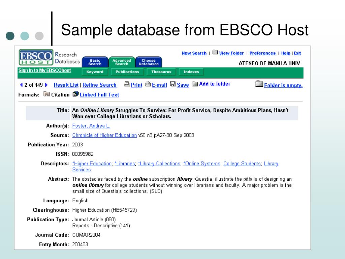Click the Print link

[136, 85]
